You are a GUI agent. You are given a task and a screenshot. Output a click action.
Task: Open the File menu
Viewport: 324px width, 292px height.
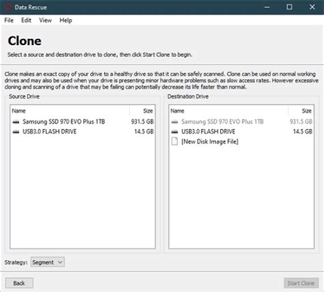(9, 21)
